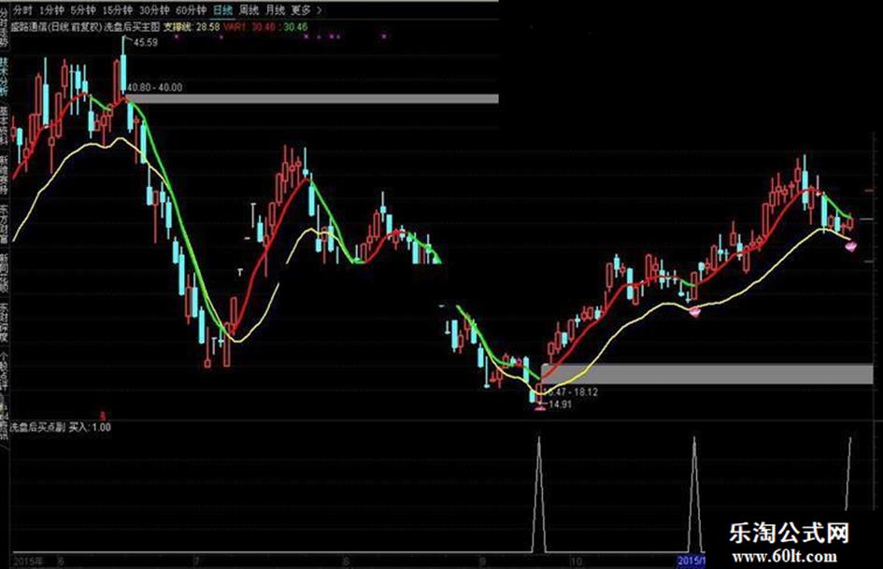Select the 15分钟 period tab
This screenshot has width=883, height=569.
click(118, 10)
